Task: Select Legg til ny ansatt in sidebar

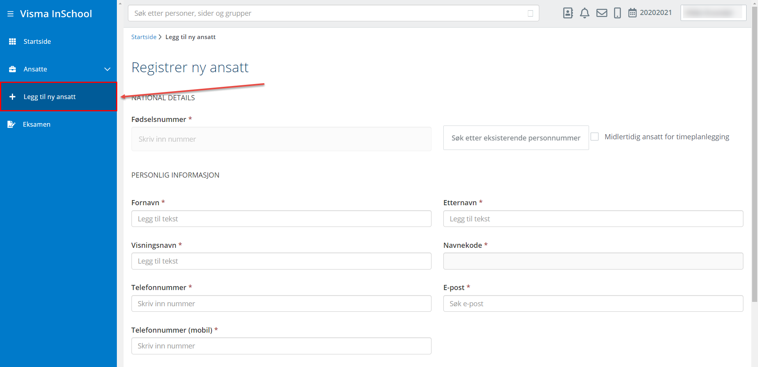Action: coord(58,97)
